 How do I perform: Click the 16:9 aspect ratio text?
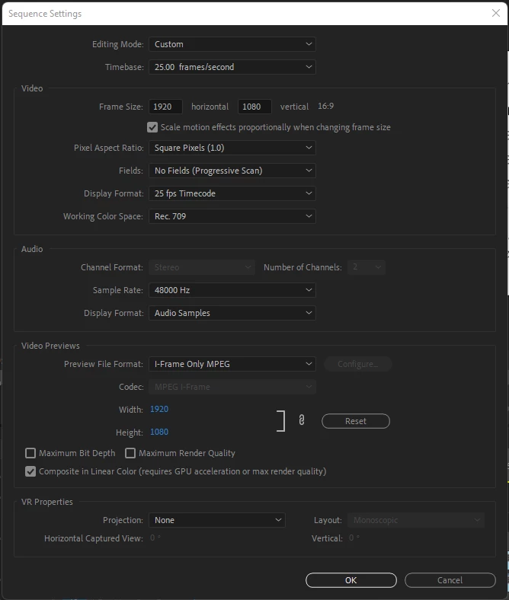coord(326,106)
